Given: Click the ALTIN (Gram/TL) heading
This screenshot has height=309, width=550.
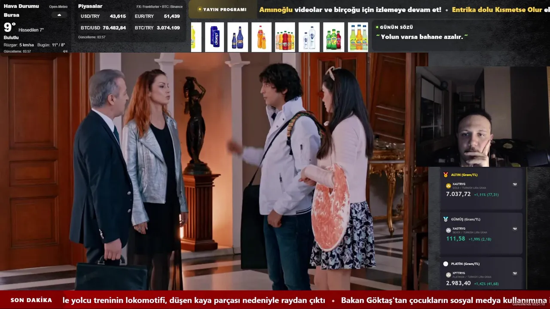Looking at the screenshot, I should [464, 175].
